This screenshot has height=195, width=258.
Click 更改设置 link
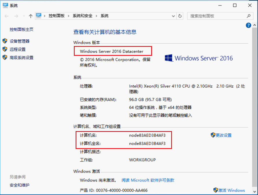coord(224,135)
